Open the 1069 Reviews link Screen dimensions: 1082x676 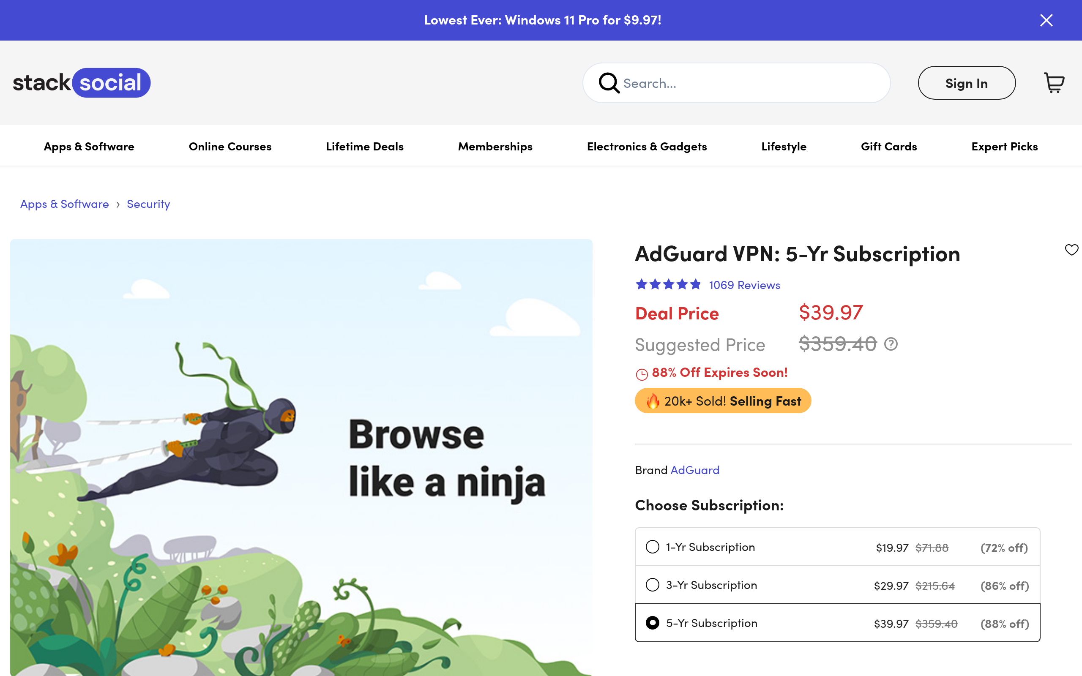tap(744, 285)
